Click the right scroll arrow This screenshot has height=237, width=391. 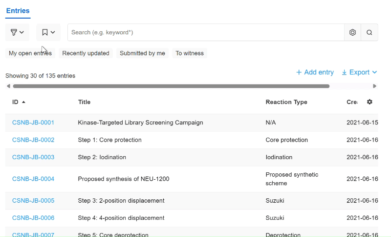pyautogui.click(x=374, y=86)
